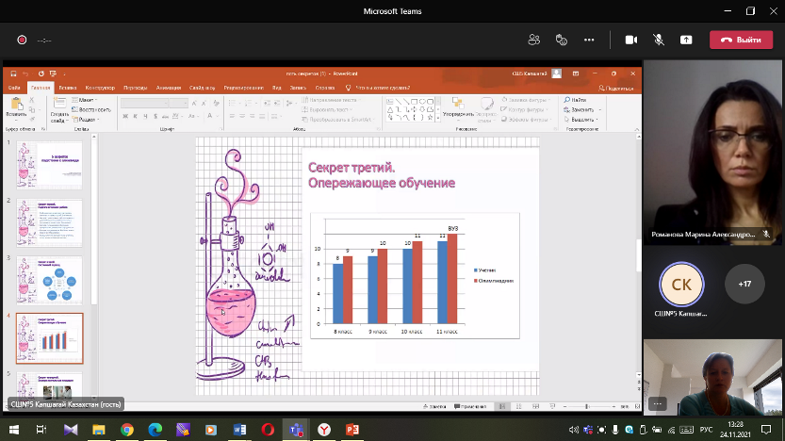Click the Windows Start button
This screenshot has width=785, height=441.
pos(12,429)
